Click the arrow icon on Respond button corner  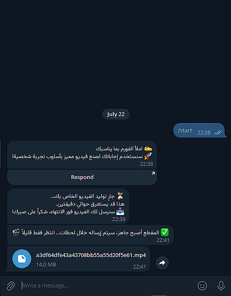pyautogui.click(x=153, y=173)
